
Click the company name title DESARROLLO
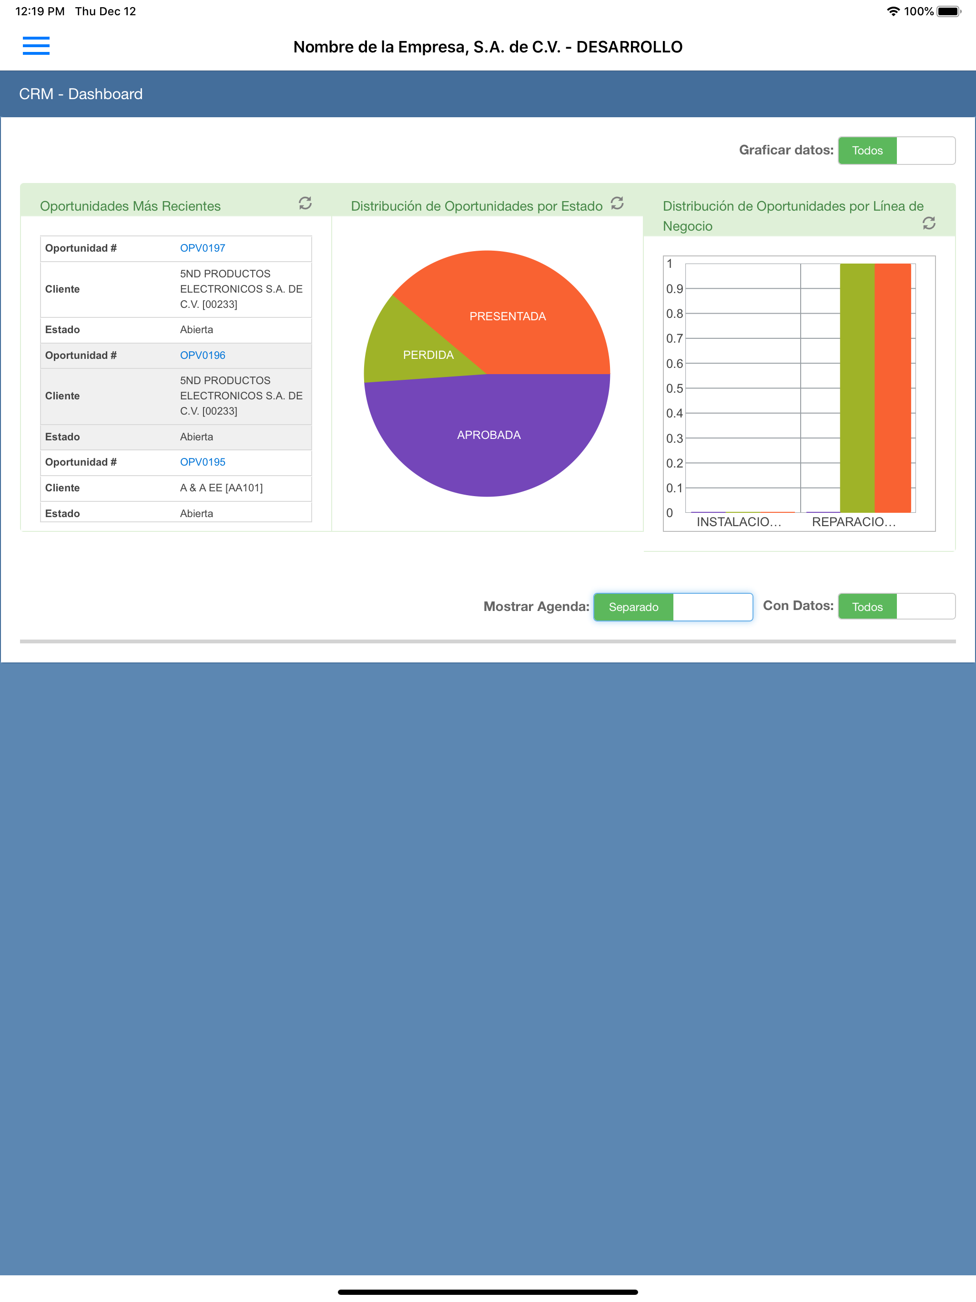pyautogui.click(x=488, y=47)
